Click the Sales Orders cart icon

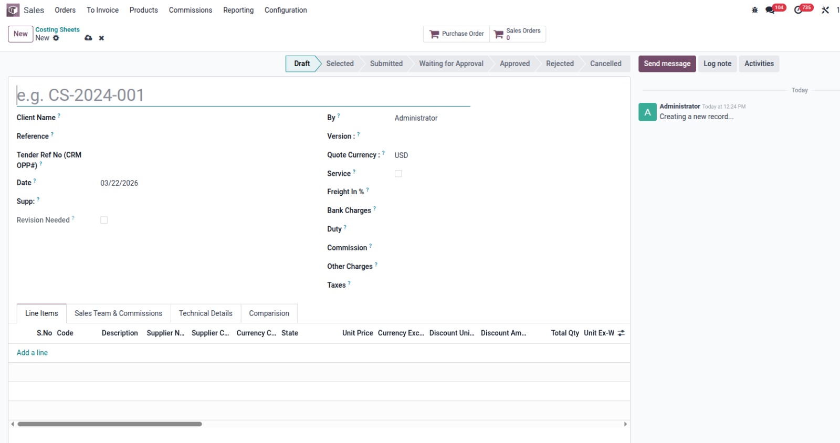(499, 34)
